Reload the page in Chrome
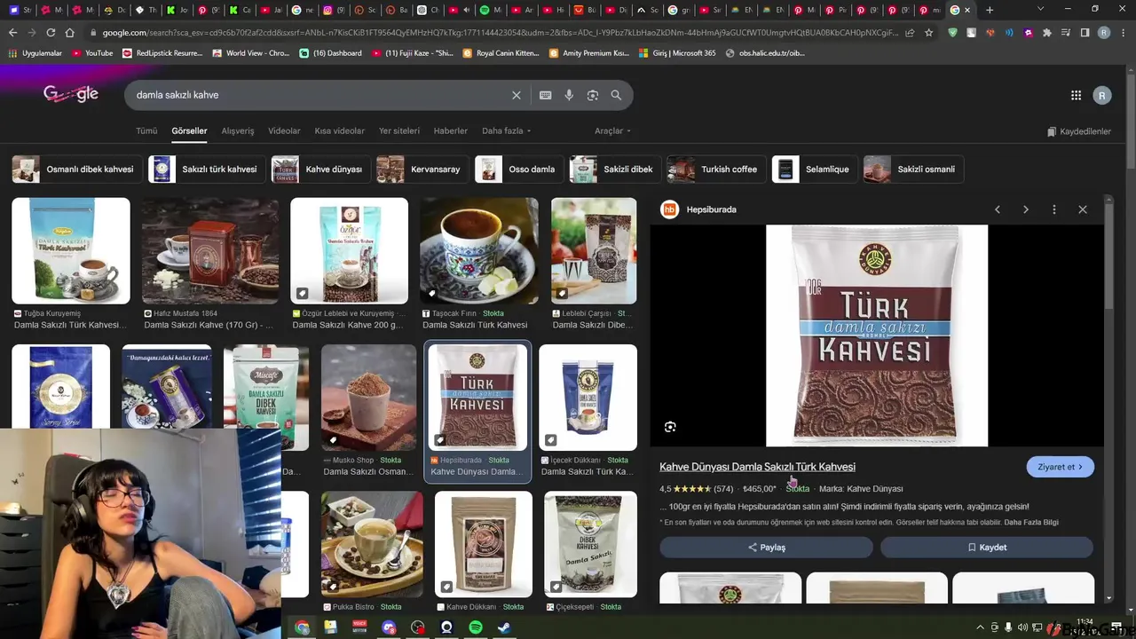 (51, 33)
